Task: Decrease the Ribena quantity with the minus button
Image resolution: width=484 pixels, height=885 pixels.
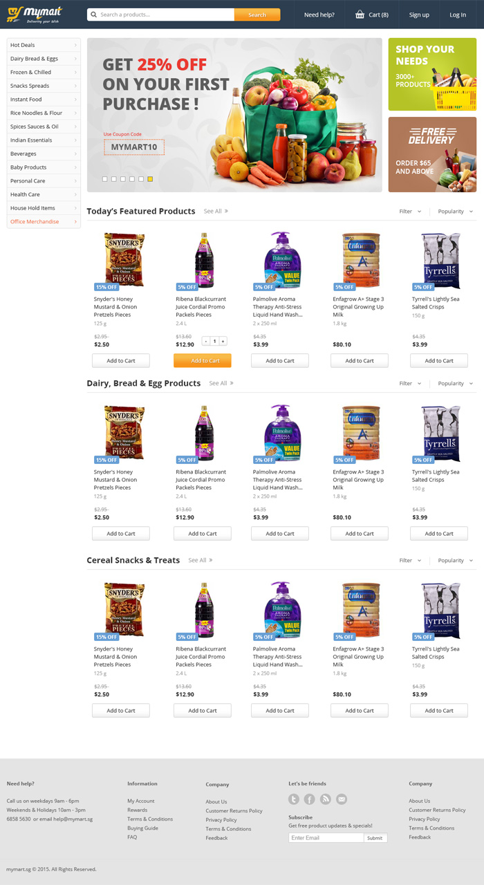Action: [x=205, y=341]
